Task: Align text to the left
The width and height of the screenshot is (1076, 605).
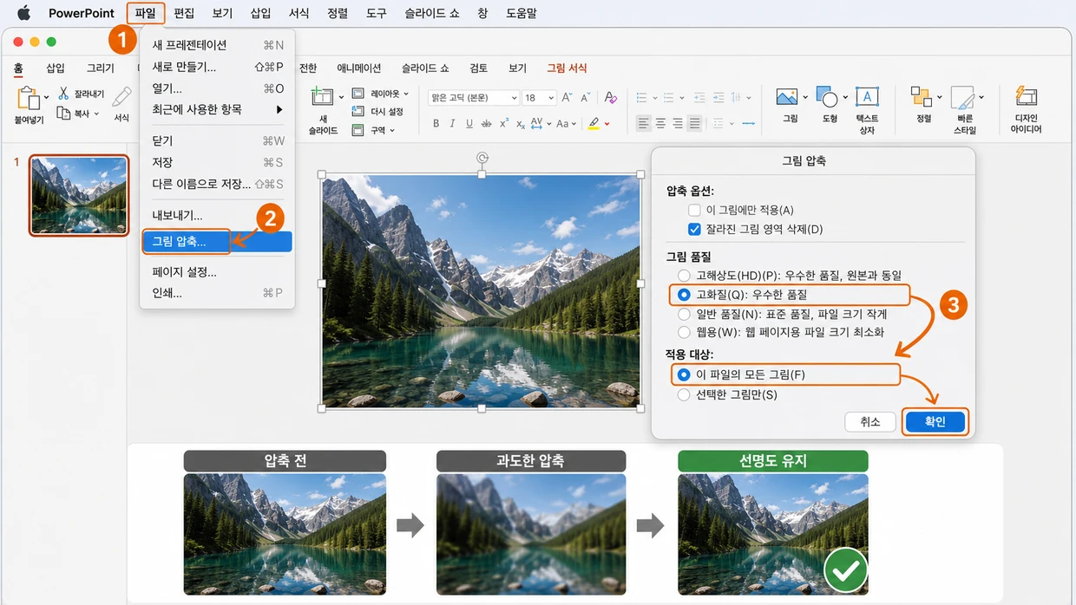Action: [x=643, y=124]
